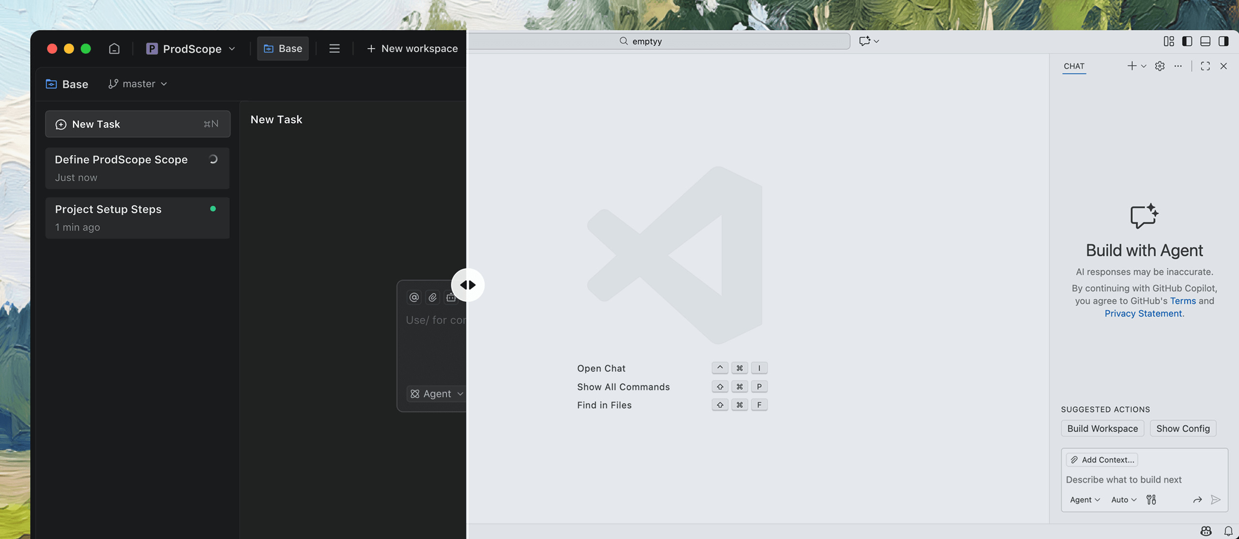This screenshot has height=539, width=1239.
Task: Click the split view divider handle
Action: pos(468,285)
